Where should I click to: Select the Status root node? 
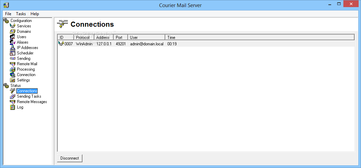[x=16, y=86]
